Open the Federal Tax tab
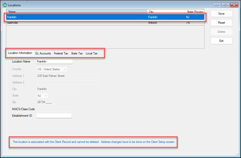 click(61, 53)
